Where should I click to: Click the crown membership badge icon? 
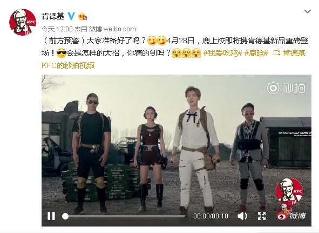point(83,16)
